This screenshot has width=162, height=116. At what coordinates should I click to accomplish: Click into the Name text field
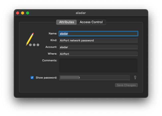click(98, 34)
